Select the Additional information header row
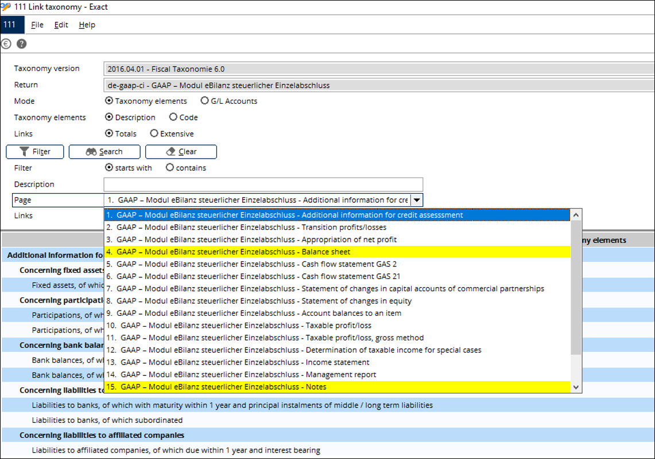 (53, 255)
